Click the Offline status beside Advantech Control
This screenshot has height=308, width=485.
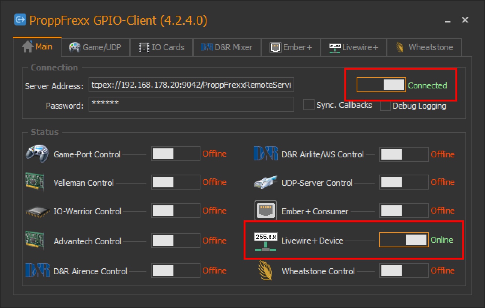click(215, 241)
